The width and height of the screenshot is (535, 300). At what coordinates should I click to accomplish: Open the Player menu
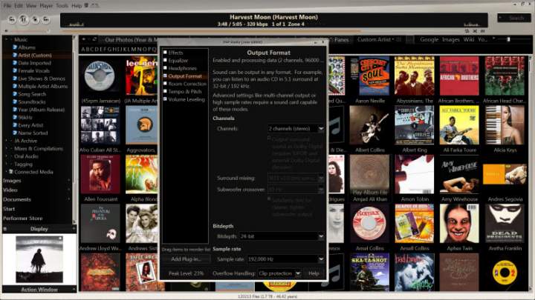point(46,5)
